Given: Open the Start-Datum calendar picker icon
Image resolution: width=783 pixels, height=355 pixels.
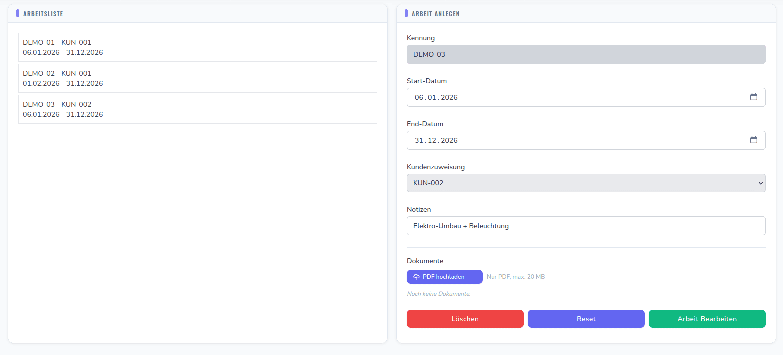Looking at the screenshot, I should [754, 97].
